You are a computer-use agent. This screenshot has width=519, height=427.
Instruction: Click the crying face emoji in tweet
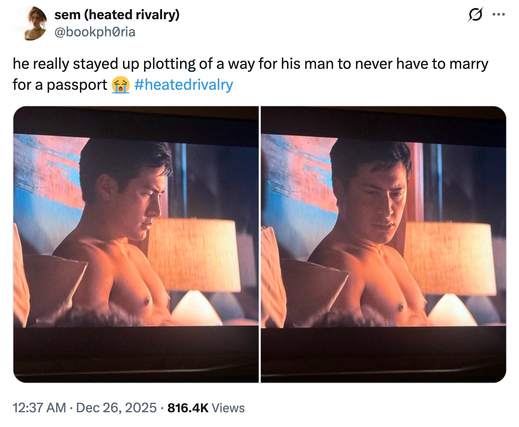(x=120, y=85)
